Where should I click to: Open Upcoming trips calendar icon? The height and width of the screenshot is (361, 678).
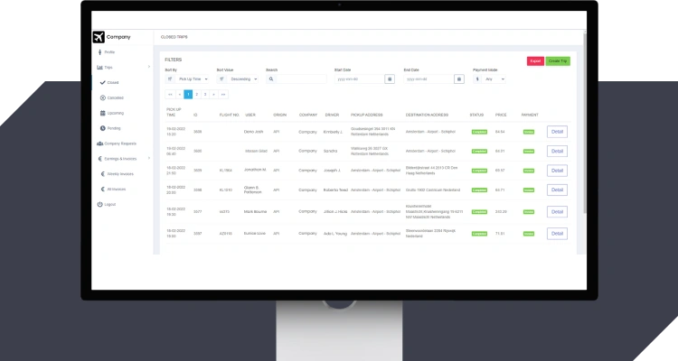[103, 113]
